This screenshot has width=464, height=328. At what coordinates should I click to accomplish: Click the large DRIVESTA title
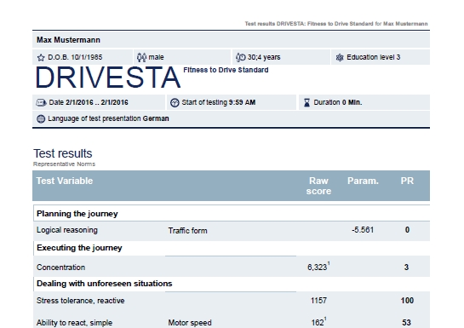(108, 78)
